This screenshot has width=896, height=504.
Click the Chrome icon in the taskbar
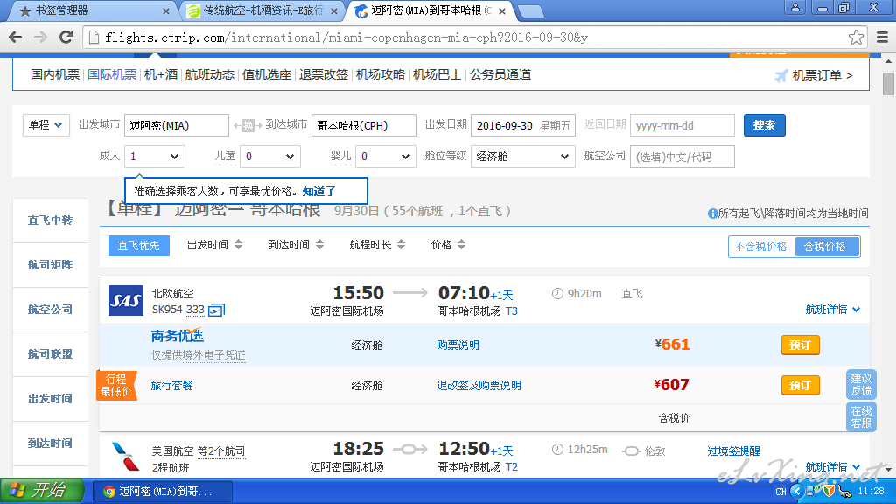(x=109, y=492)
